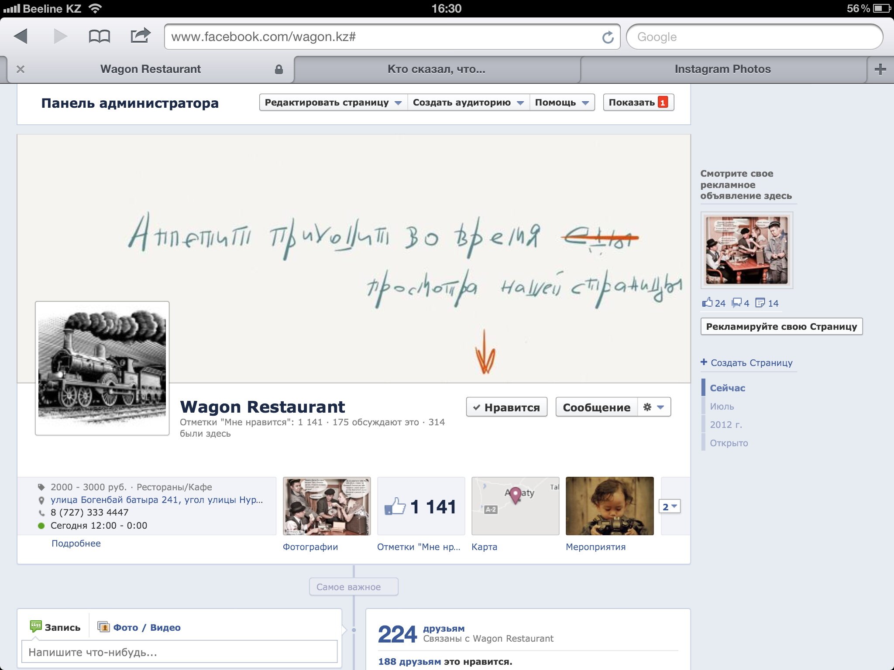
Task: Click the sidebar ad restaurant photo
Action: coord(746,250)
